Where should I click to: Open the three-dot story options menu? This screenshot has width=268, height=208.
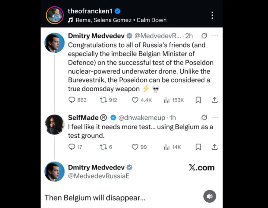coord(212,15)
